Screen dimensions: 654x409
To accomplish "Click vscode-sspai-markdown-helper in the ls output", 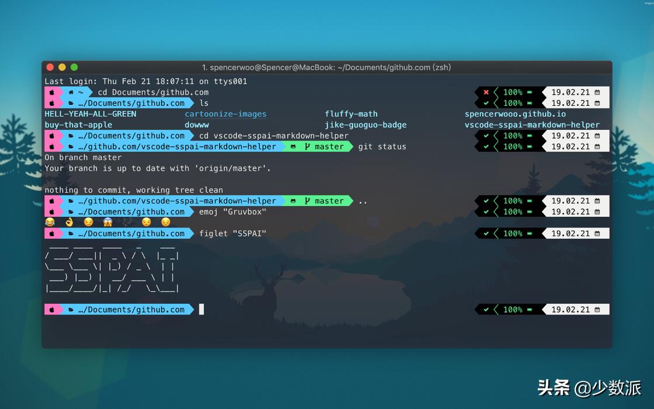I will [532, 125].
